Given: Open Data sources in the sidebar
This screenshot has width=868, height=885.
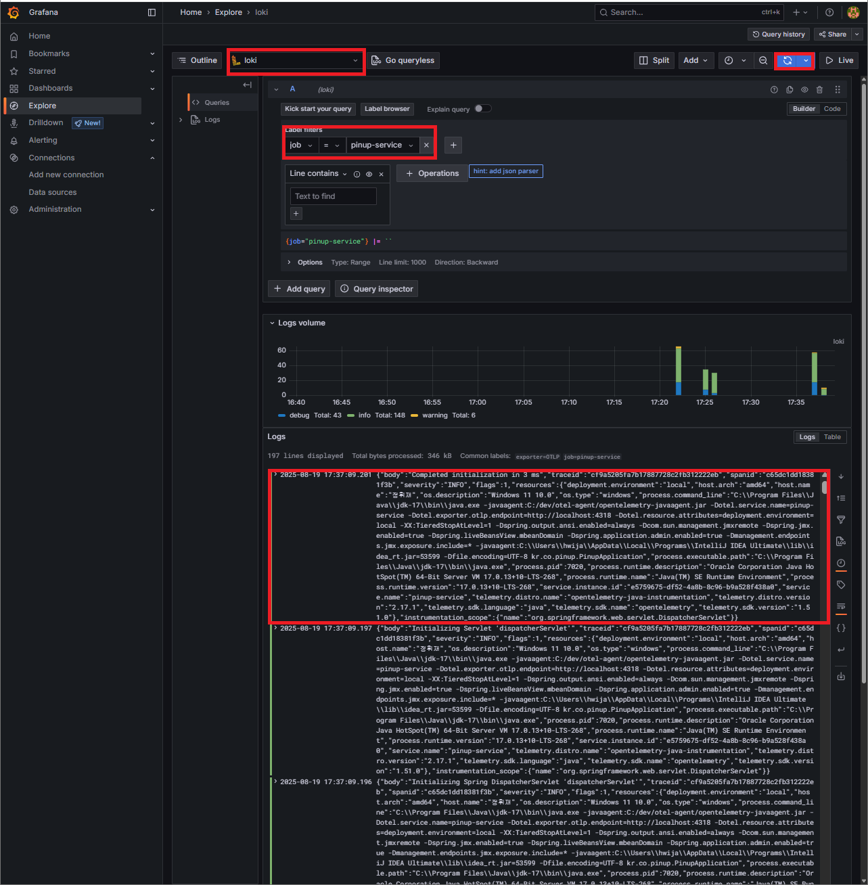Looking at the screenshot, I should [x=53, y=192].
